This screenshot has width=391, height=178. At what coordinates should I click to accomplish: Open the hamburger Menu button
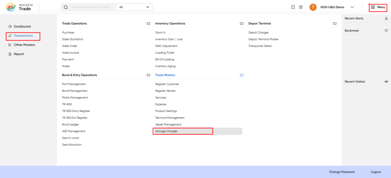tap(378, 7)
